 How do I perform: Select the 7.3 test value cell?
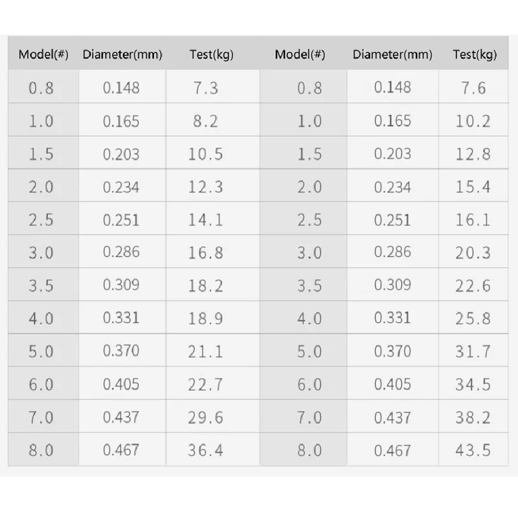click(x=206, y=87)
